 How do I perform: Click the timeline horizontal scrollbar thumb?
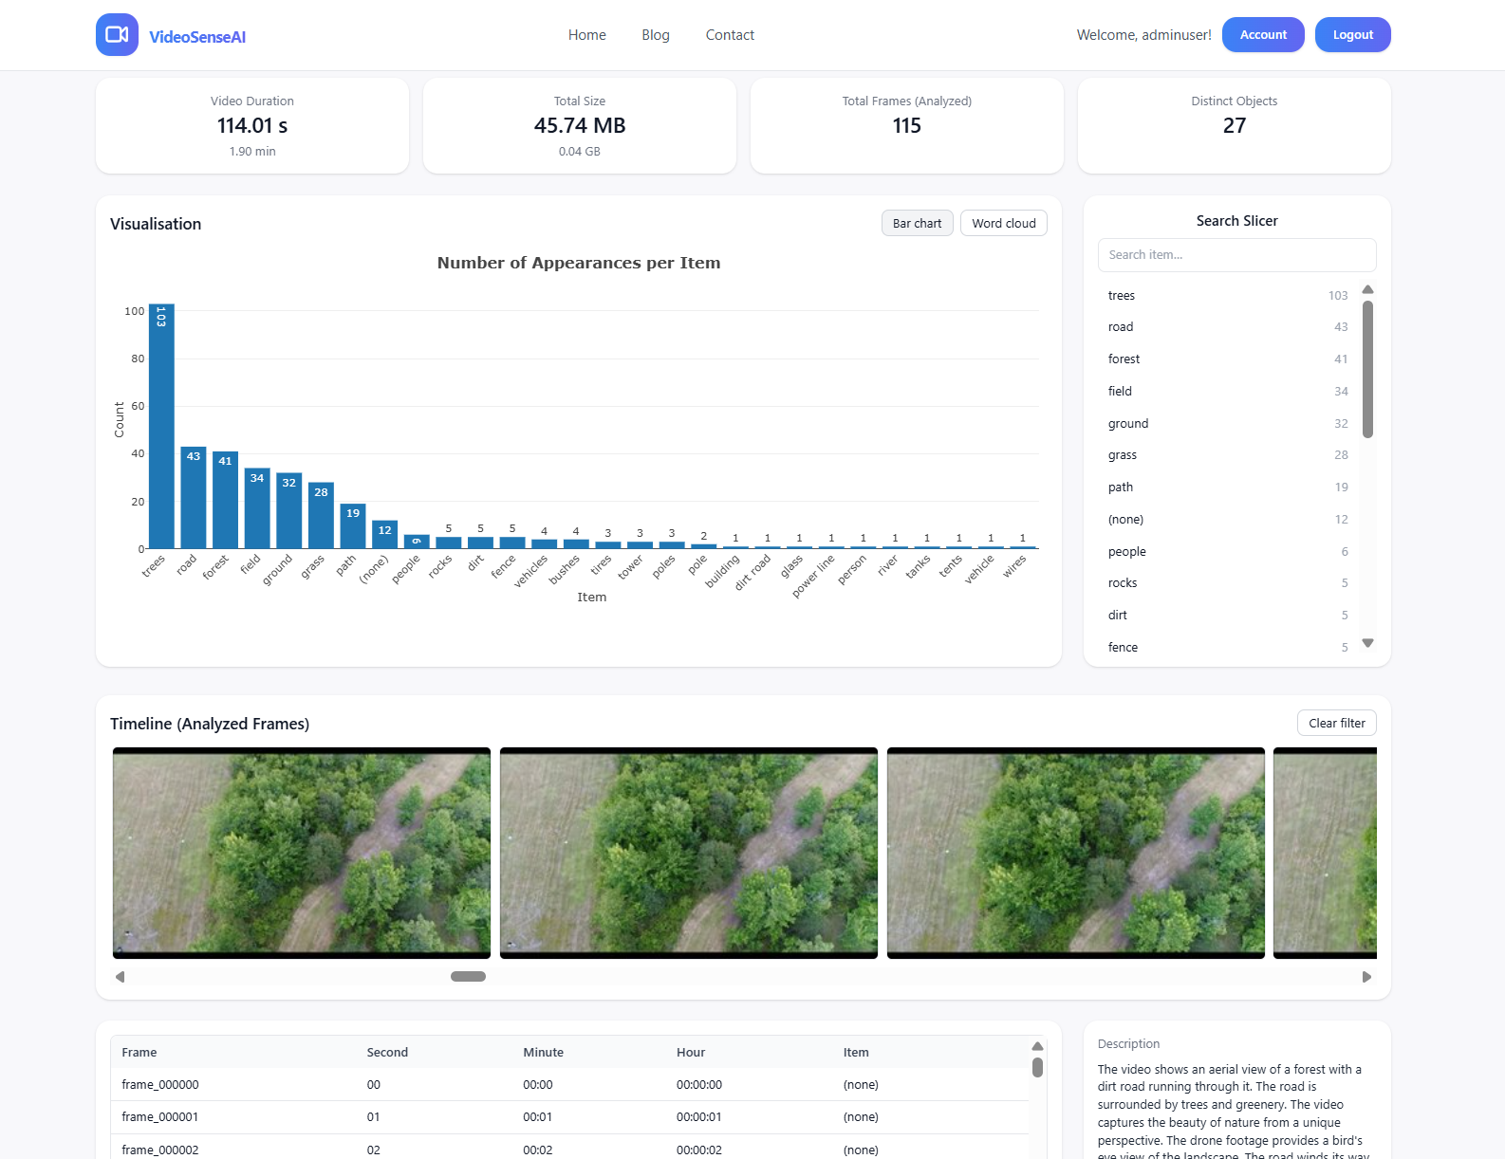click(468, 977)
